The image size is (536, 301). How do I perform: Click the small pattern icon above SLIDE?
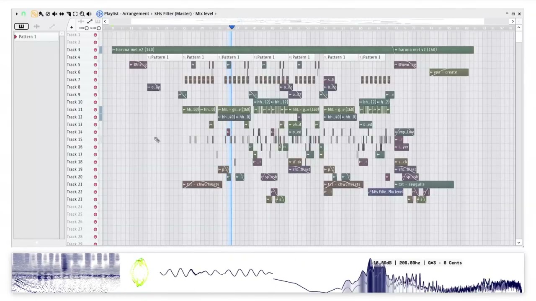click(98, 21)
